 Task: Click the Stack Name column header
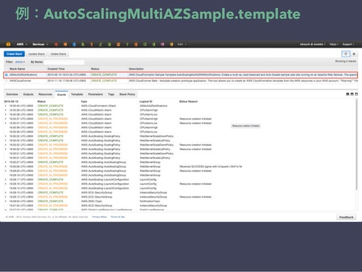[x=18, y=69]
